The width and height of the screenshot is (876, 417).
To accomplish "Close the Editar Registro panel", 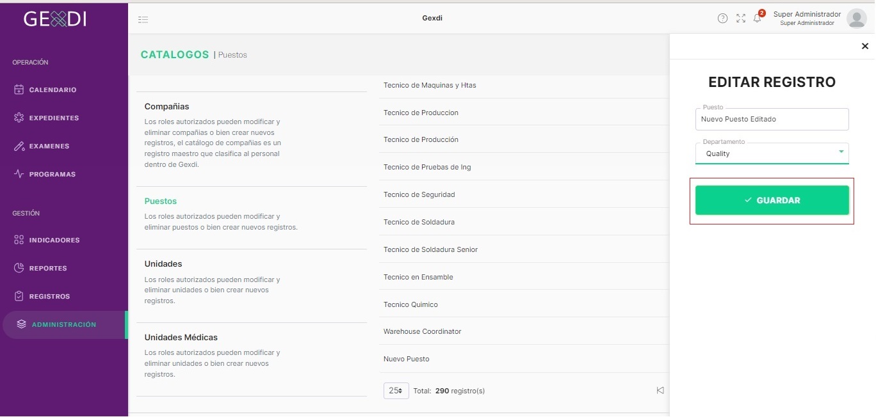I will point(865,46).
